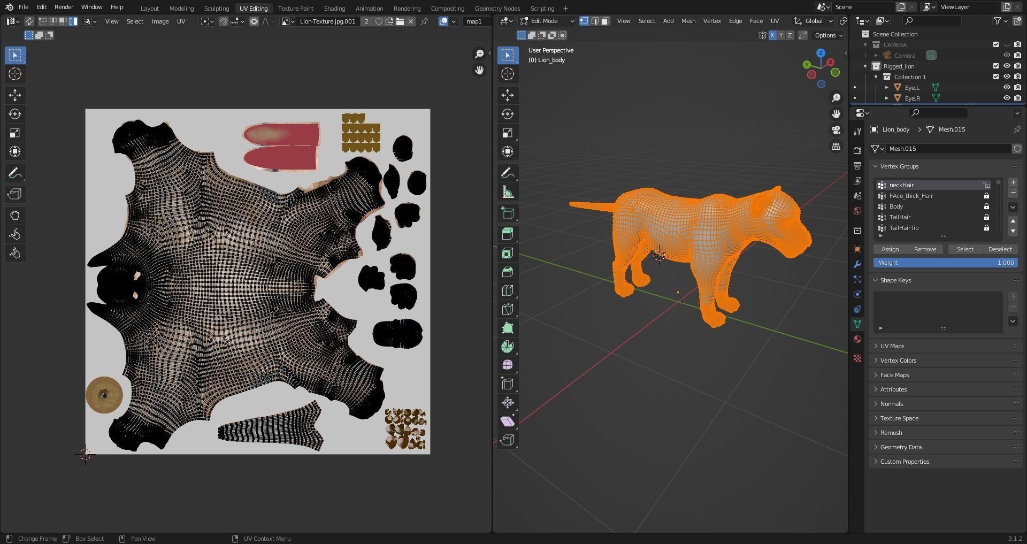
Task: Select the Grab sculpt tool in UV editor
Action: tap(15, 216)
